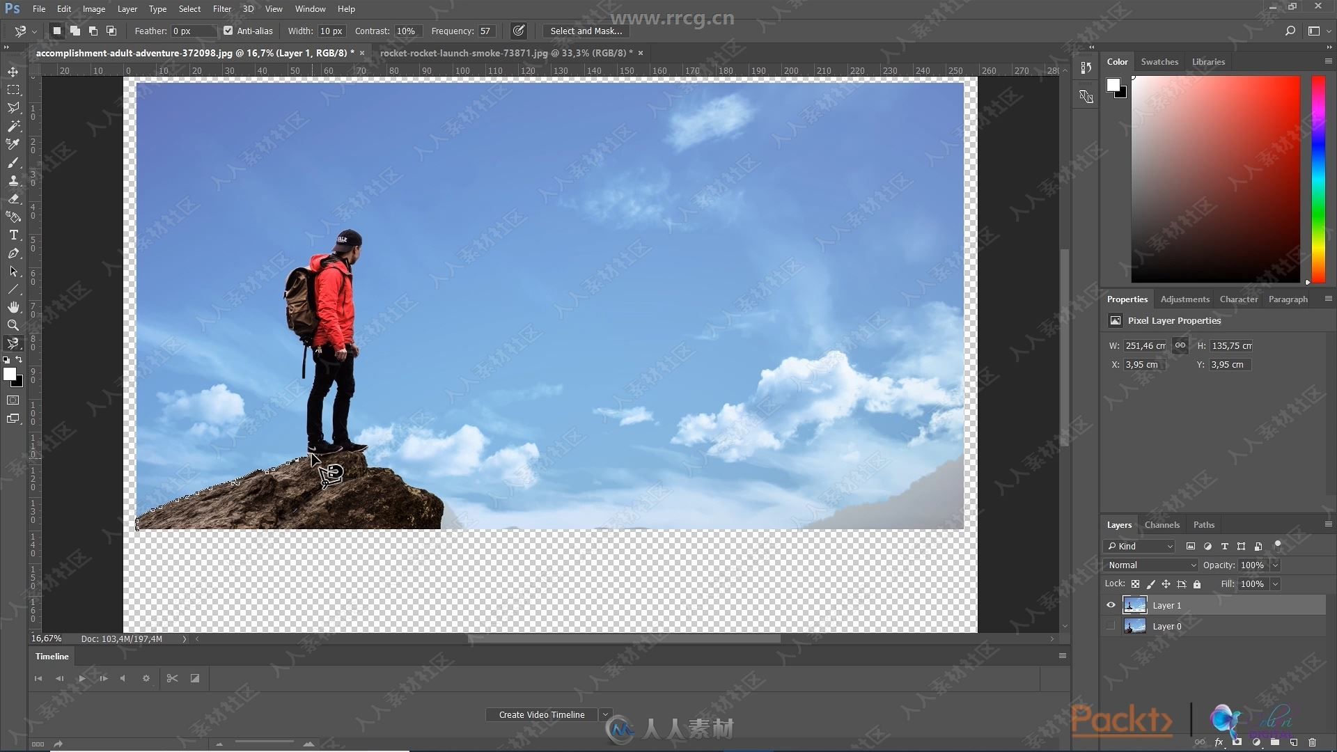Viewport: 1337px width, 752px height.
Task: Toggle Anti-alias checkbox on
Action: coord(228,31)
